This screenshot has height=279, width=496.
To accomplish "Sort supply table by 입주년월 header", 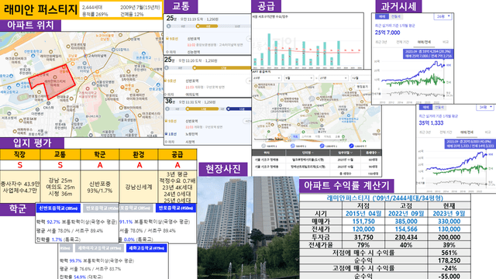I will [344, 153].
